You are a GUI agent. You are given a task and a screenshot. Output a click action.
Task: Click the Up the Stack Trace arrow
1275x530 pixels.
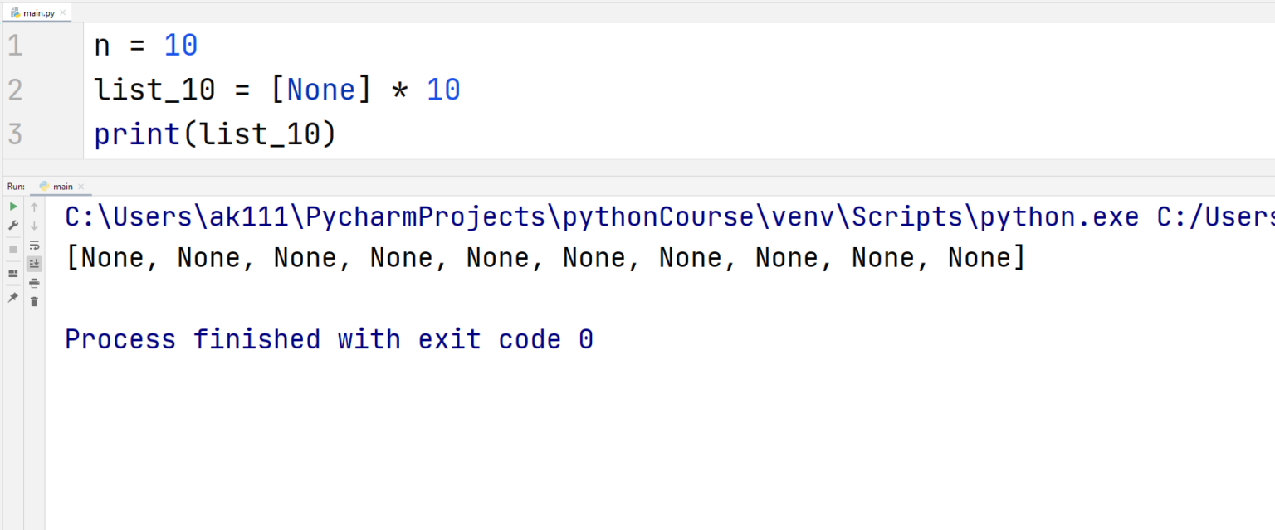pos(34,207)
